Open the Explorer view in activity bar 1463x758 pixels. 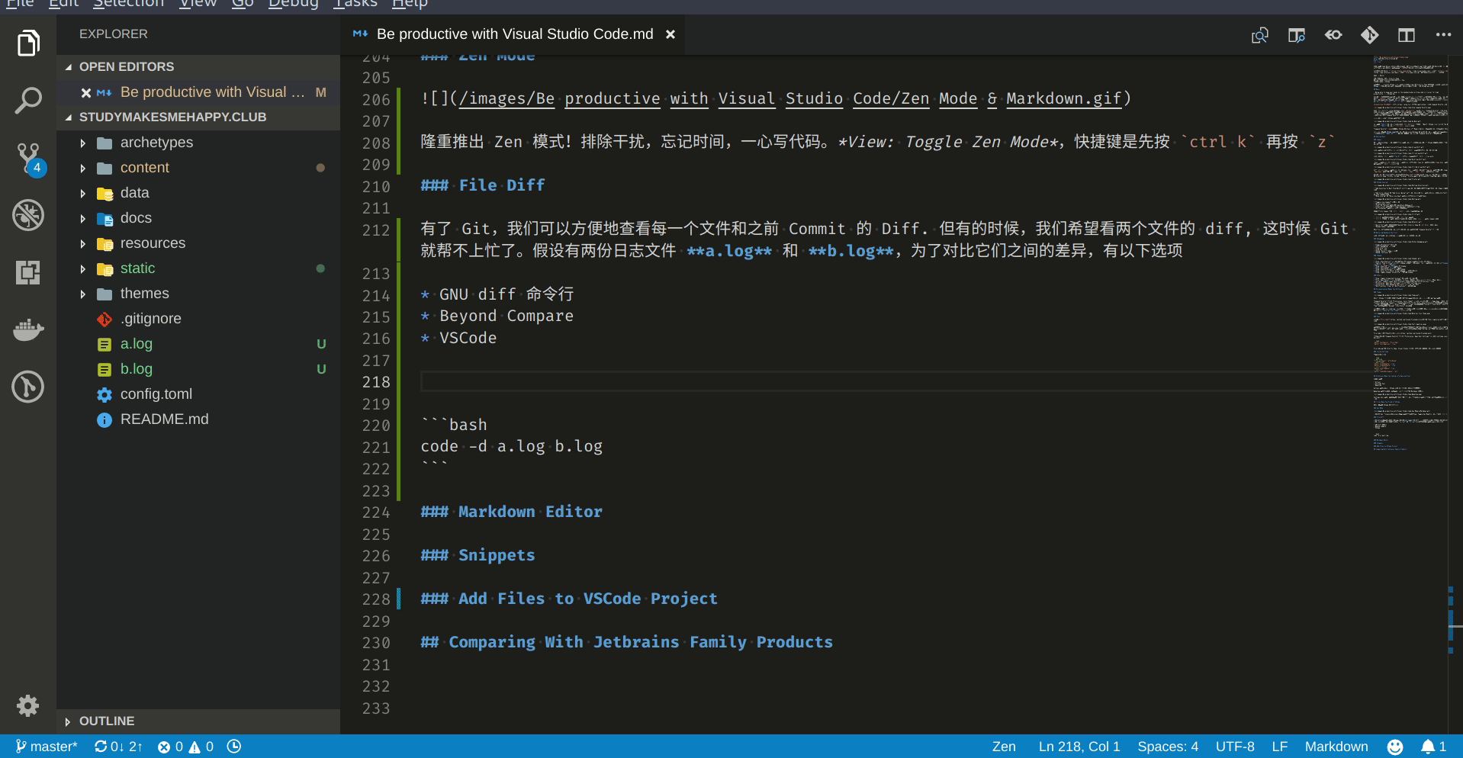pyautogui.click(x=28, y=43)
